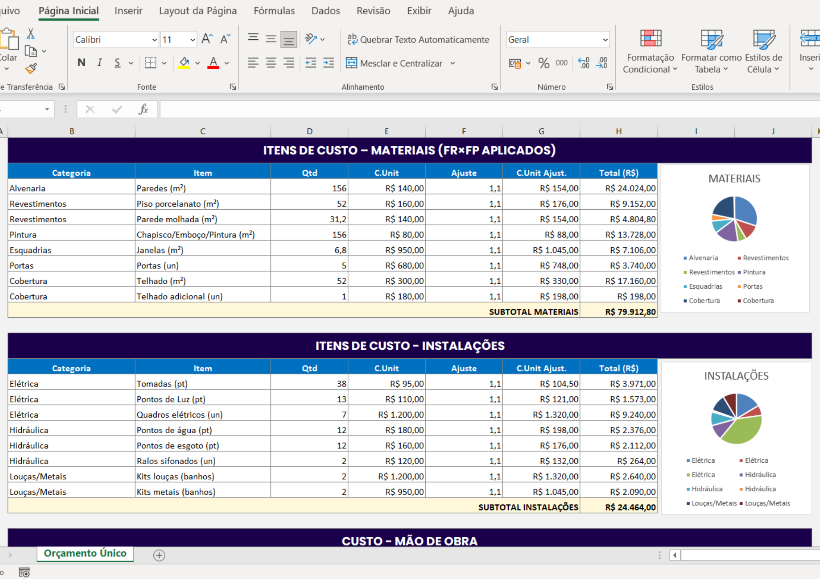Toggle Italic formatting button

(99, 63)
